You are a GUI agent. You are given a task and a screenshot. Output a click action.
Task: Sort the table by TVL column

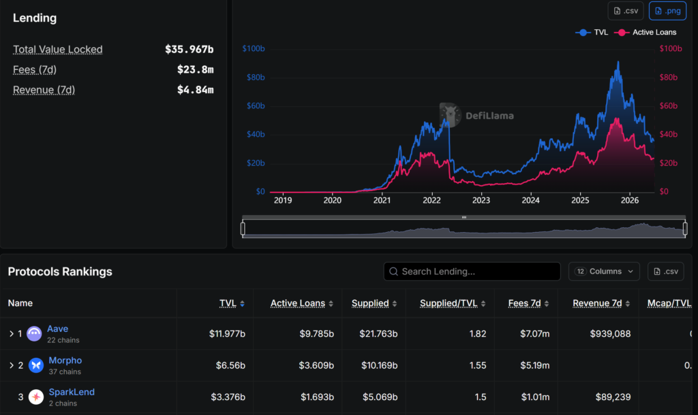[x=232, y=303]
